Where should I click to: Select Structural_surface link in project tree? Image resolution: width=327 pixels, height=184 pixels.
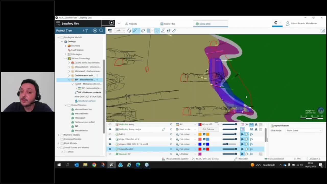(x=87, y=101)
